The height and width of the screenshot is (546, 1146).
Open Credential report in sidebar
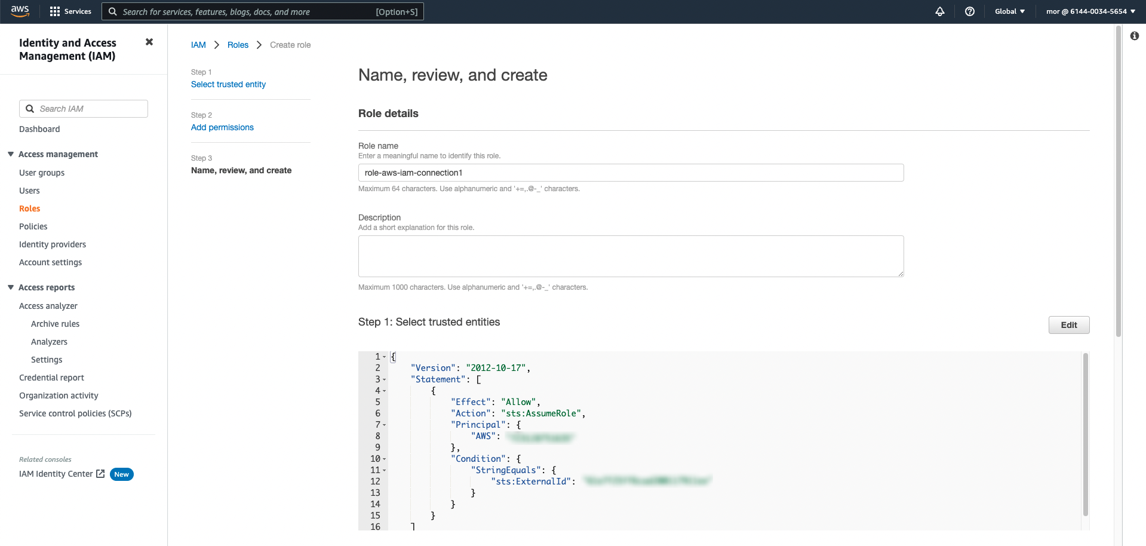tap(51, 378)
